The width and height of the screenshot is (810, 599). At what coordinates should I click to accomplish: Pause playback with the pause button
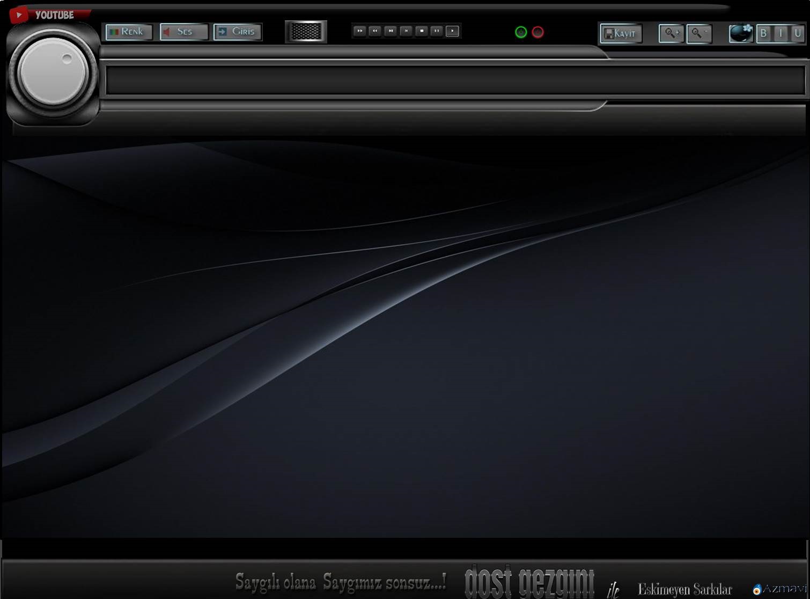[437, 31]
